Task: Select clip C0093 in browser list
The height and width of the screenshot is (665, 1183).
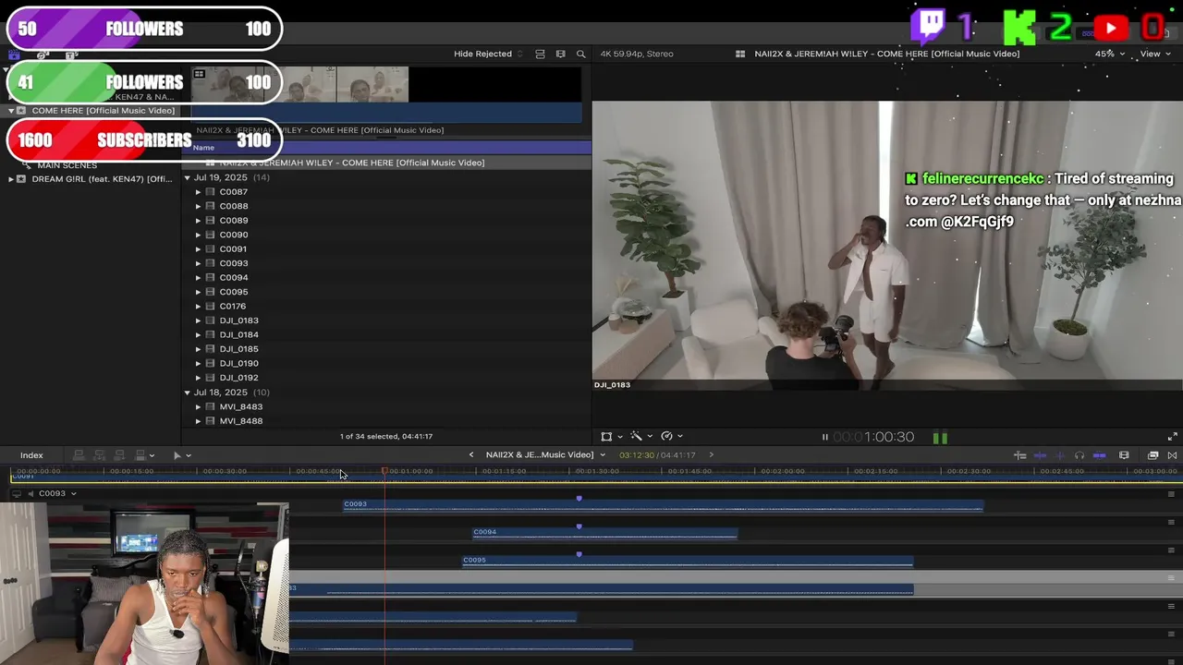Action: point(234,263)
